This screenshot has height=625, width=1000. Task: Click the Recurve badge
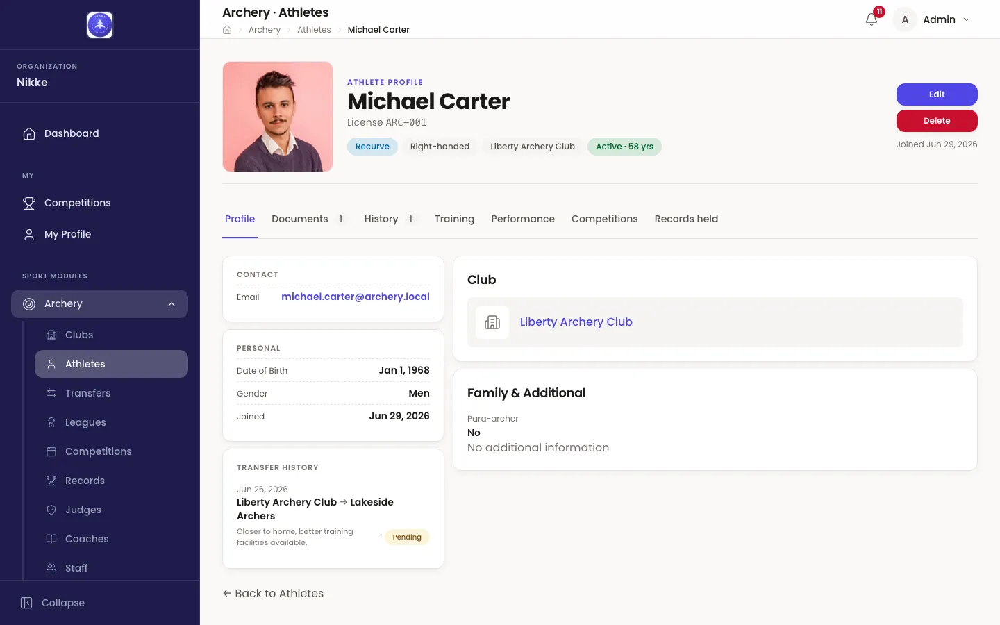point(372,147)
